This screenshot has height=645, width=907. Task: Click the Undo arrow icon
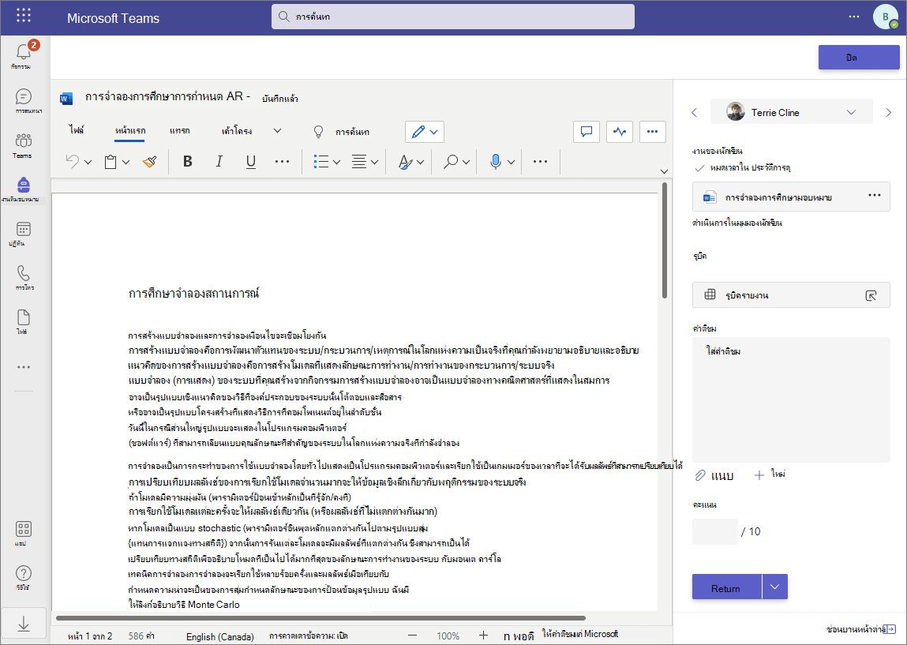tap(73, 161)
